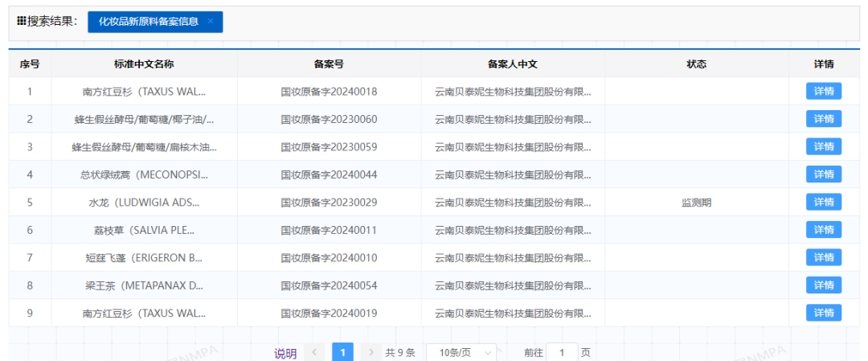
Task: Click the 备案号 column header
Action: [329, 64]
